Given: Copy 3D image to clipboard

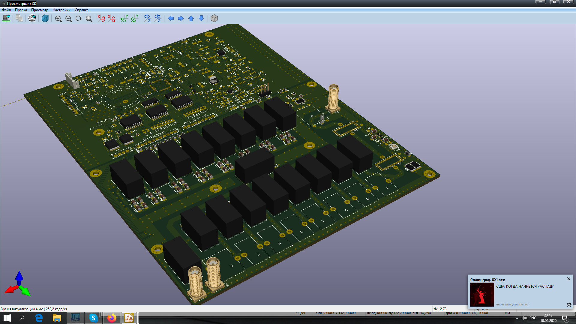Looking at the screenshot, I should 19,18.
